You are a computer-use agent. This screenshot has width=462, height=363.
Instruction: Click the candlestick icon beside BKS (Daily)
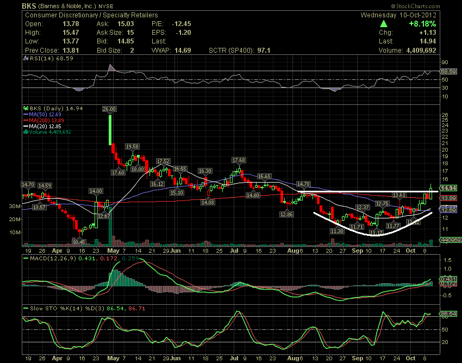[x=26, y=109]
